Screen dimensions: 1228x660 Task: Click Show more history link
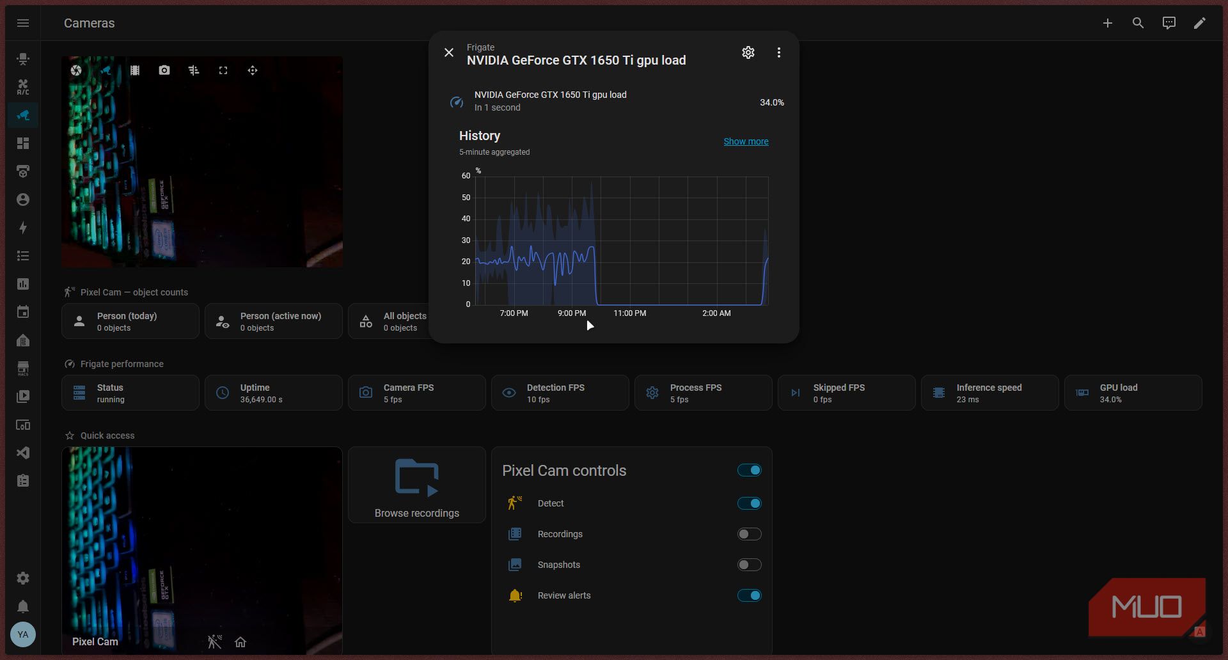[746, 141]
